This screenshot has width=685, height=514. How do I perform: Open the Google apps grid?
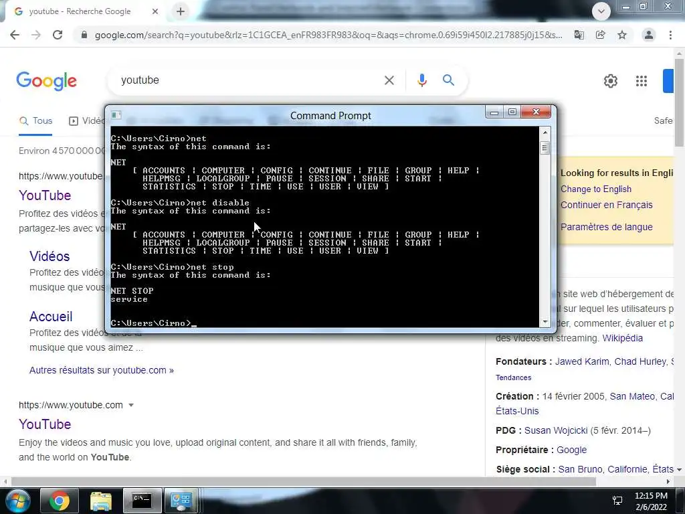(x=642, y=81)
